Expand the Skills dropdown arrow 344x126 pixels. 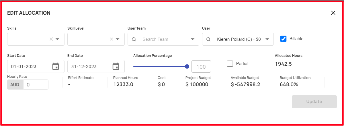(57, 39)
